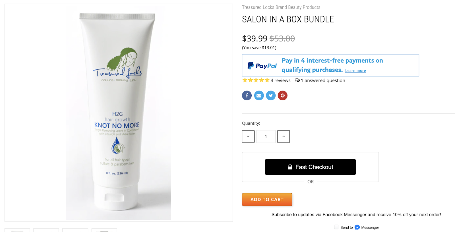Add the bundle to cart
Screen dimensions: 455x232
267,200
